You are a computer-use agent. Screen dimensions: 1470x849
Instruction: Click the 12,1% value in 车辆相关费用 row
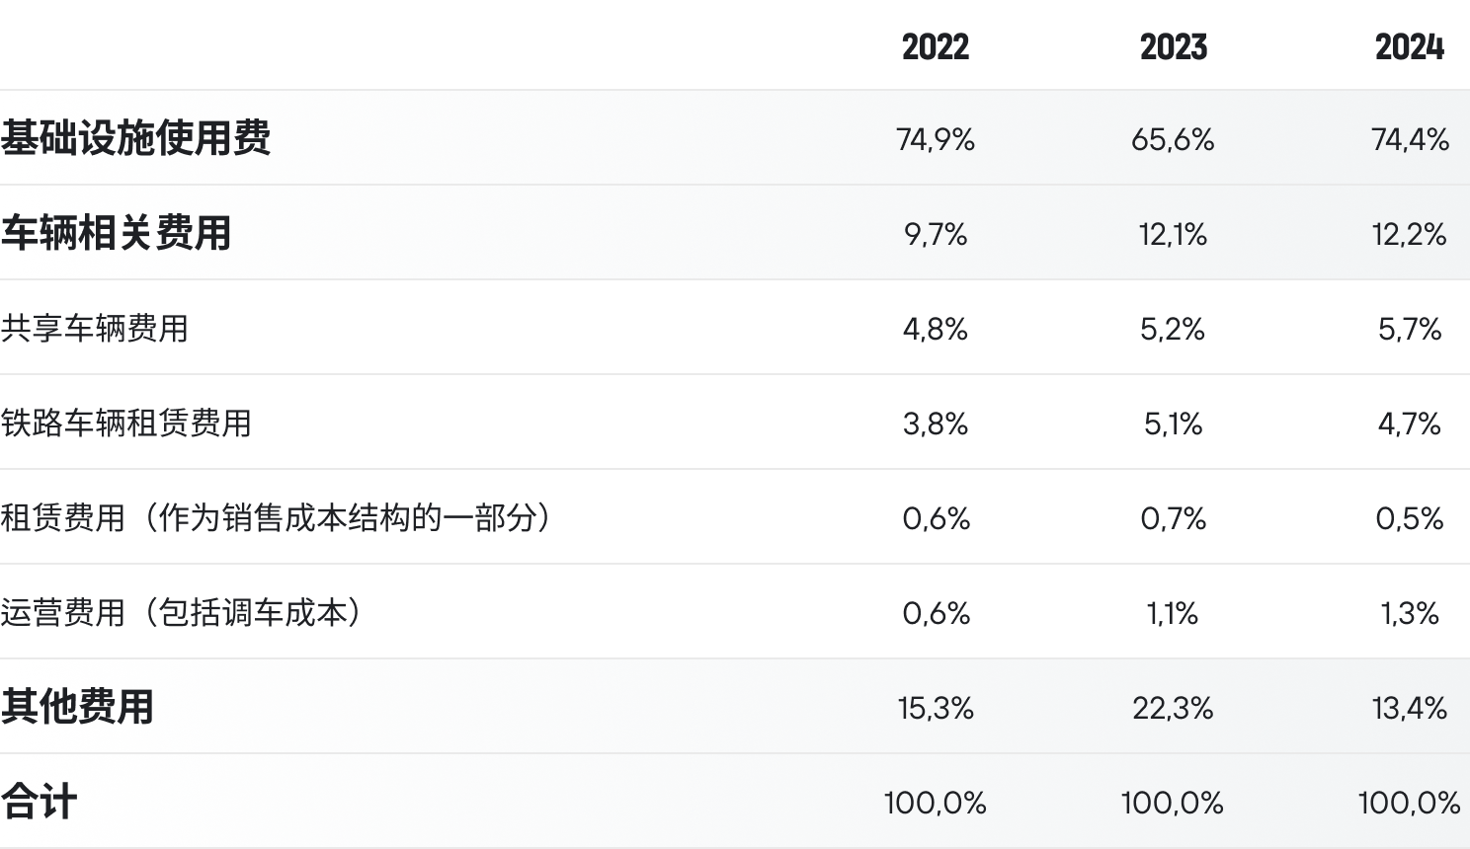tap(1174, 234)
